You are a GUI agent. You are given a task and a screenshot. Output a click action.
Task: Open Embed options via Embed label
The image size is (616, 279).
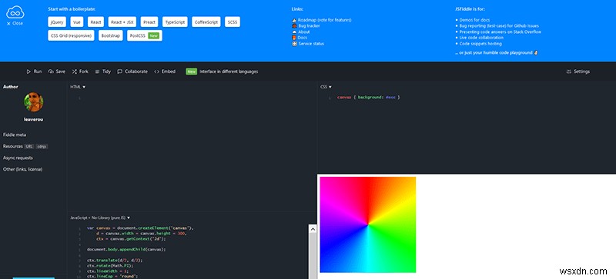pyautogui.click(x=169, y=71)
